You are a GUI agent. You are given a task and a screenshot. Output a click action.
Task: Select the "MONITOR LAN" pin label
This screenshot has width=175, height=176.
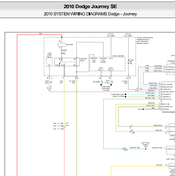click(167, 87)
